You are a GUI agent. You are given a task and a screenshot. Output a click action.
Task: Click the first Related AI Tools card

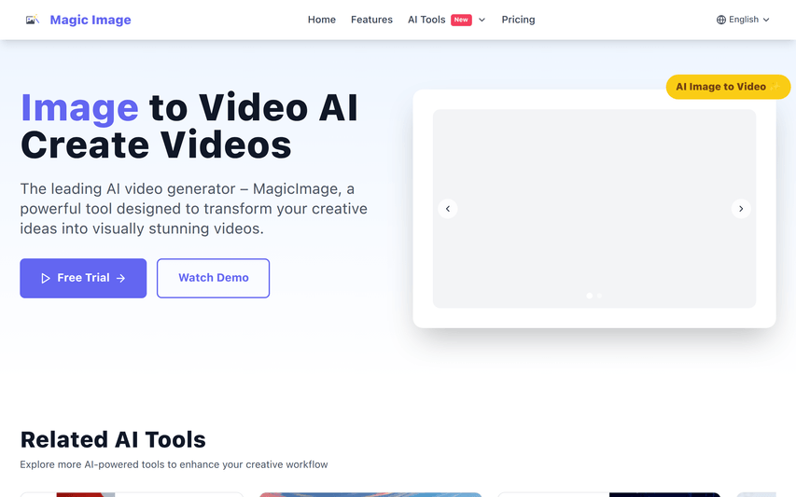click(x=132, y=494)
